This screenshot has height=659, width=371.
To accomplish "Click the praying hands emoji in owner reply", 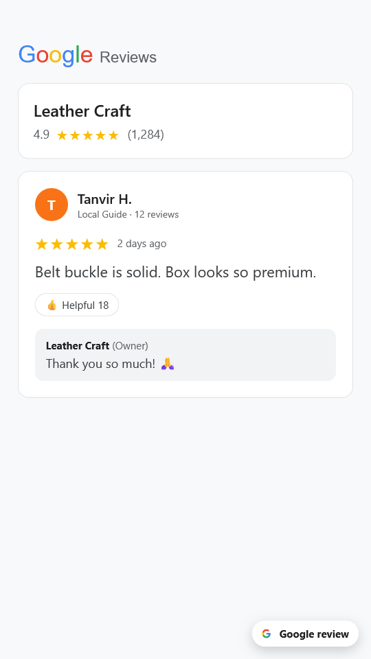I will (168, 364).
